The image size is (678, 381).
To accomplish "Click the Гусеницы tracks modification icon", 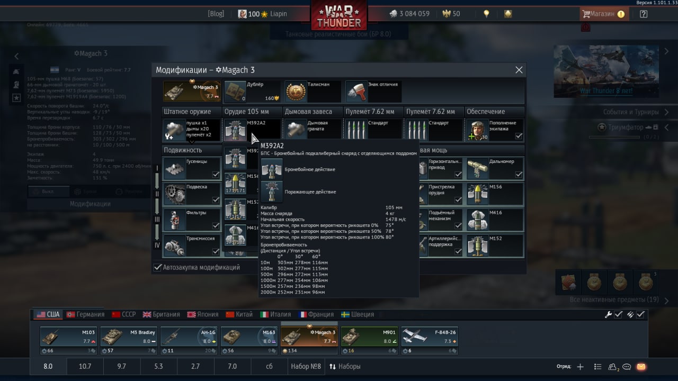I will click(x=174, y=168).
